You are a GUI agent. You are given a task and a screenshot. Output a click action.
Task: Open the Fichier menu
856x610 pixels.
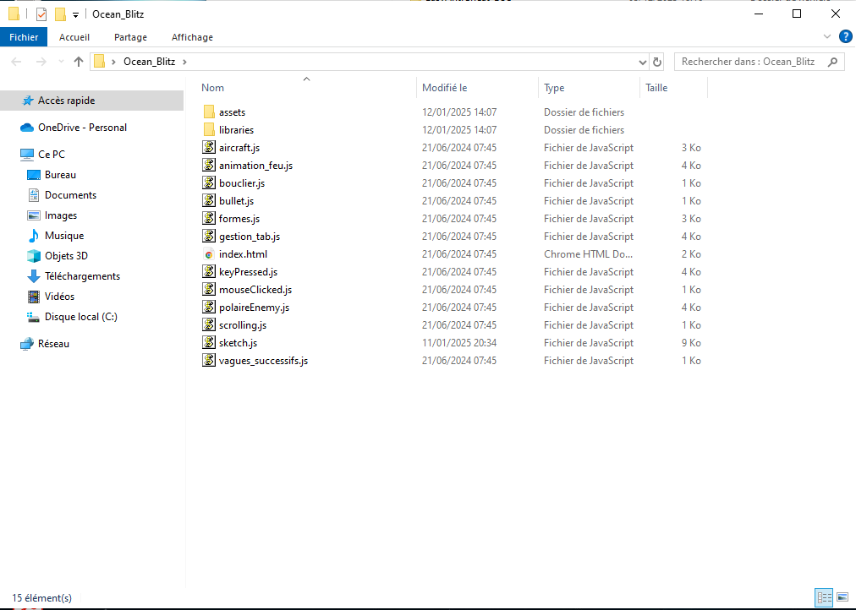tap(24, 37)
